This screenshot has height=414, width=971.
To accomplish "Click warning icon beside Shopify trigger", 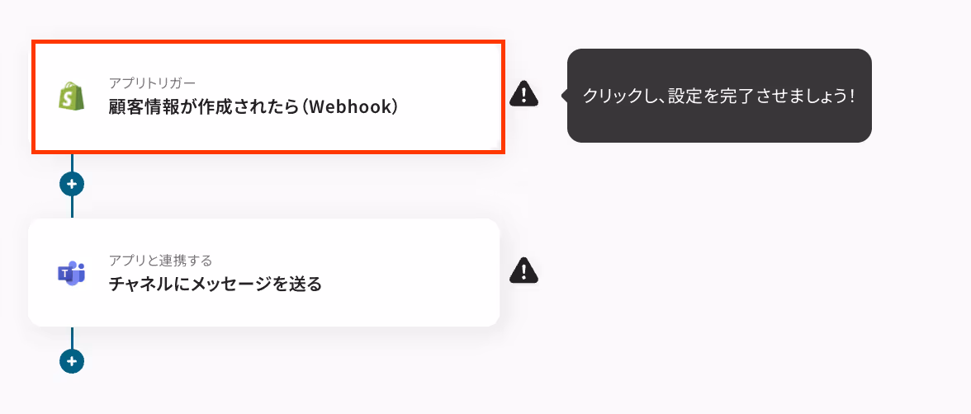I will click(523, 93).
